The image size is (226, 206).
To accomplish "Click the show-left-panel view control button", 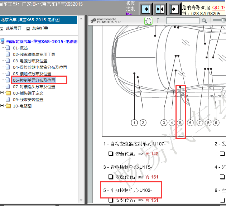I will pyautogui.click(x=174, y=9).
